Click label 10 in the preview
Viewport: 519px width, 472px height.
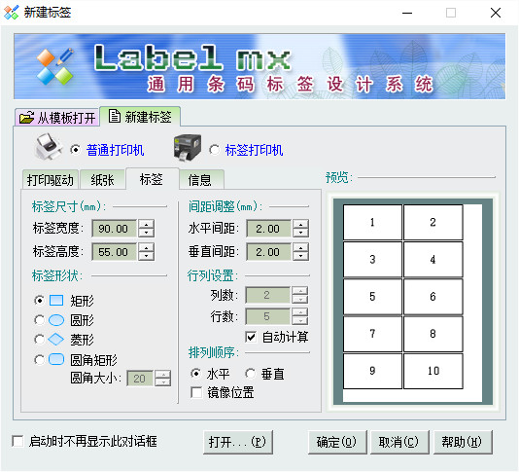[432, 371]
